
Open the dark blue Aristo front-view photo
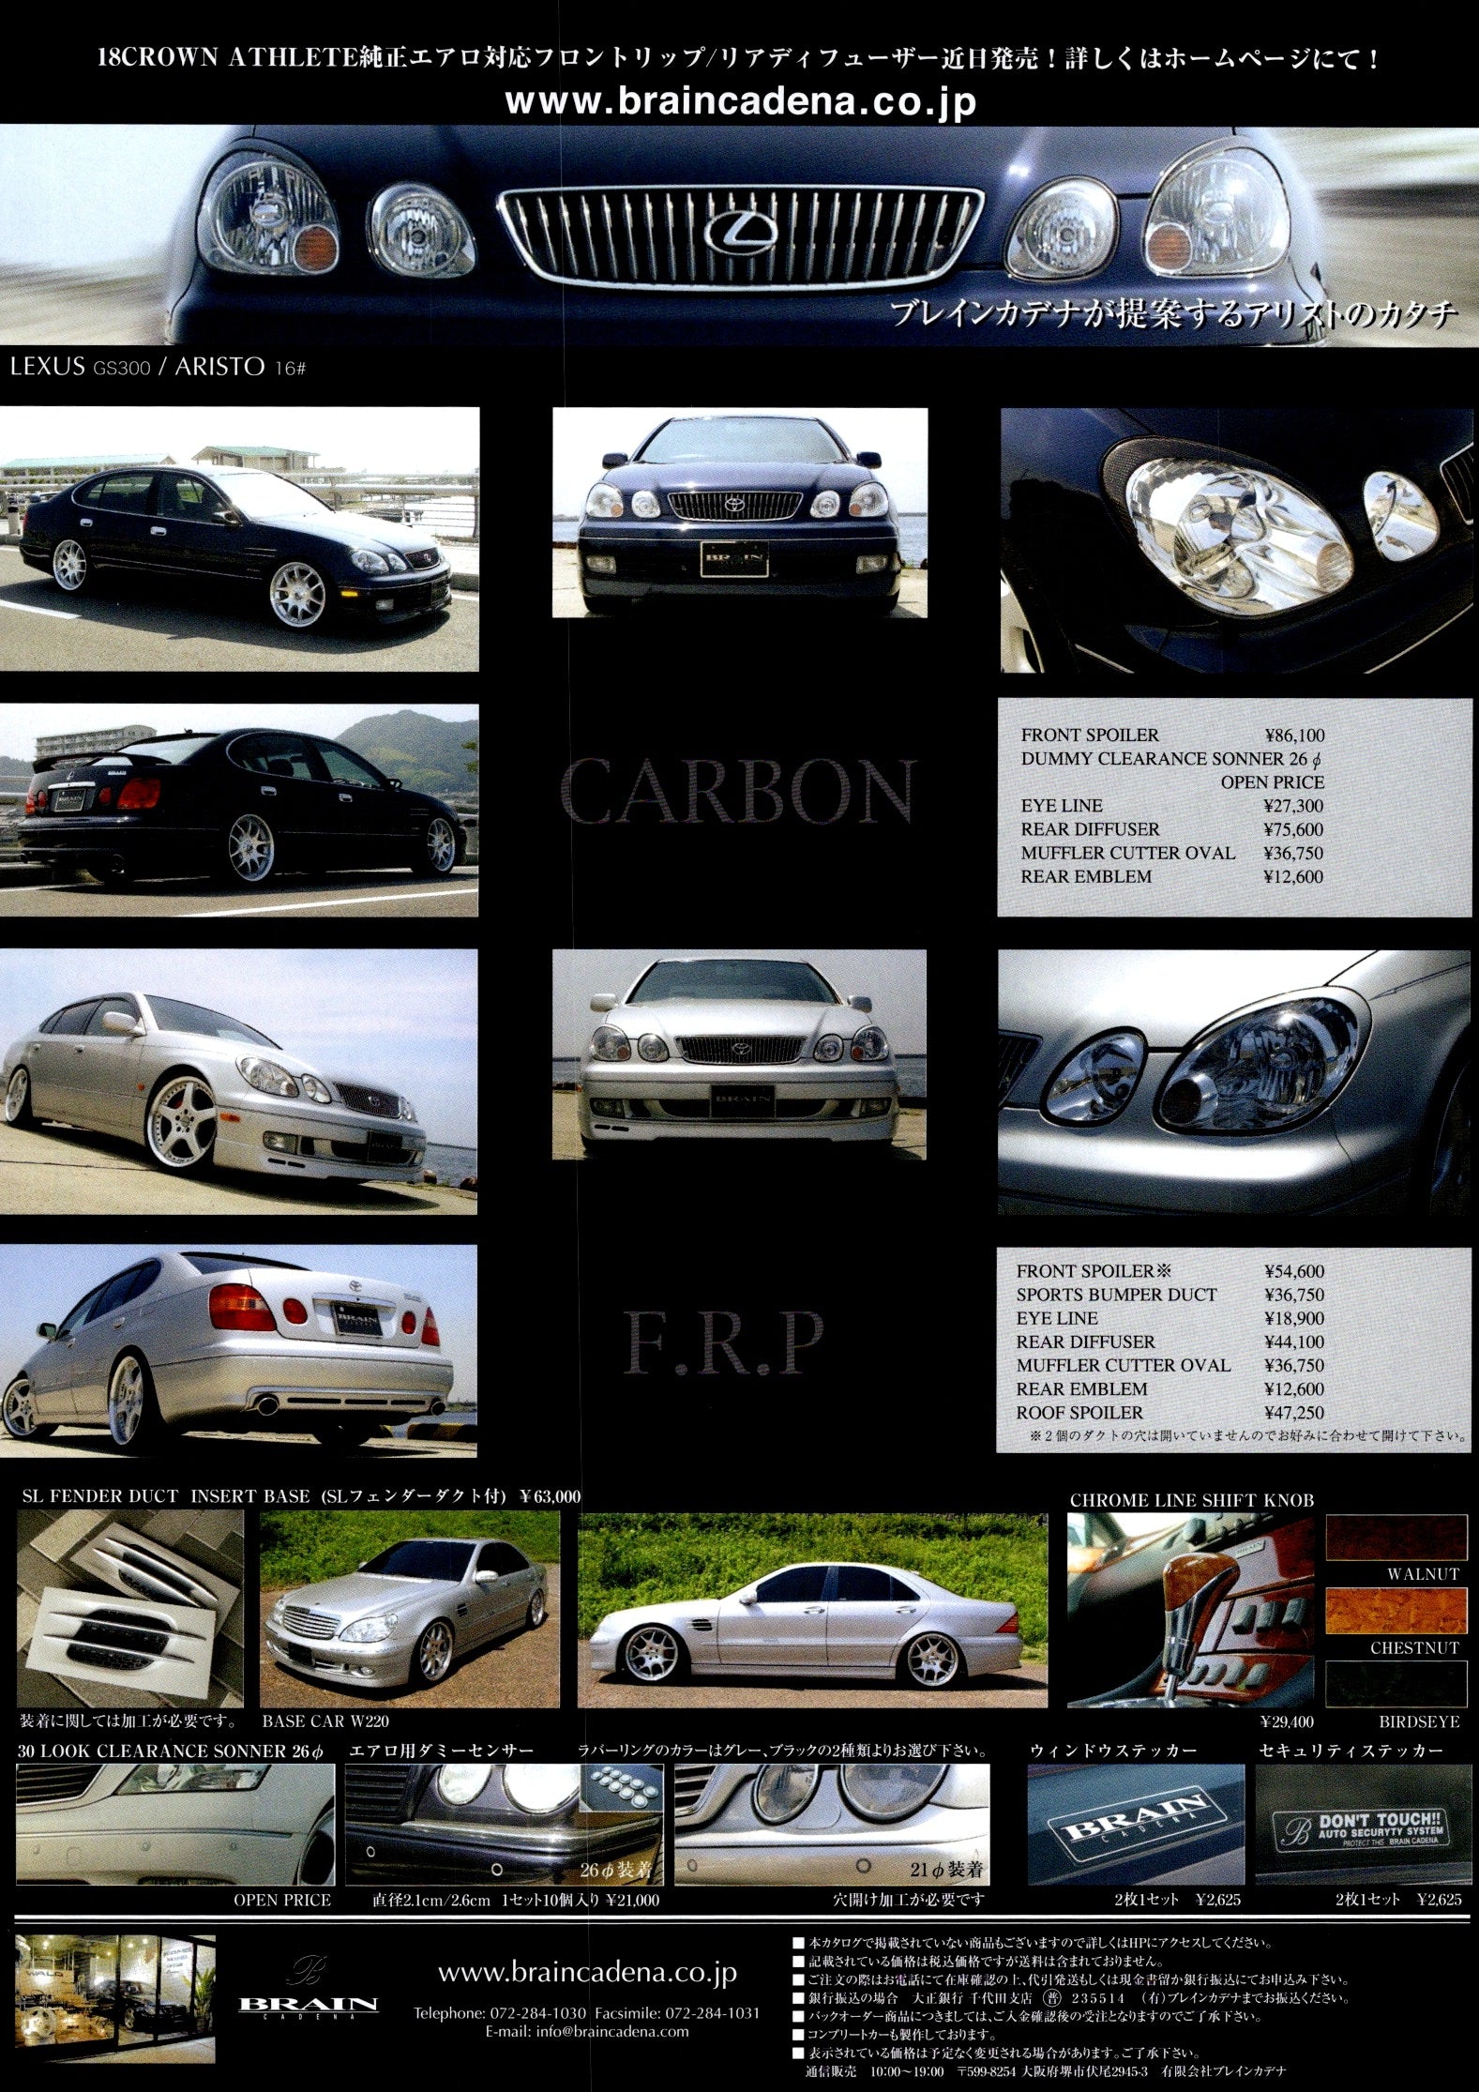coord(740,512)
